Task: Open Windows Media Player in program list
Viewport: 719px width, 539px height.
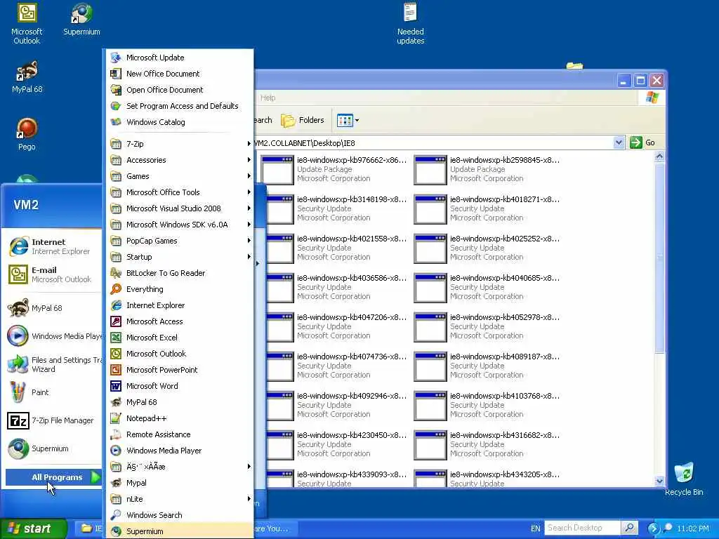Action: tap(180, 451)
